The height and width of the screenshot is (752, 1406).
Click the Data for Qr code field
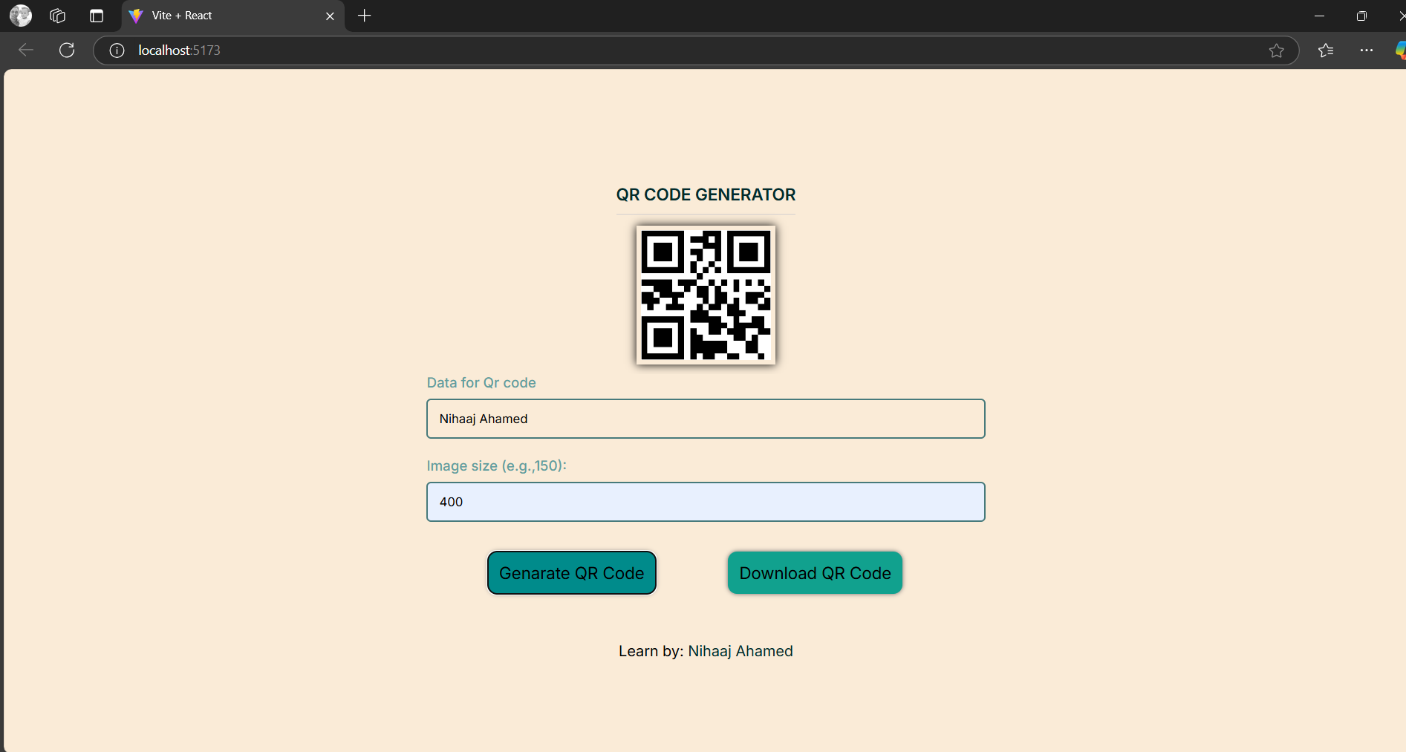tap(706, 419)
